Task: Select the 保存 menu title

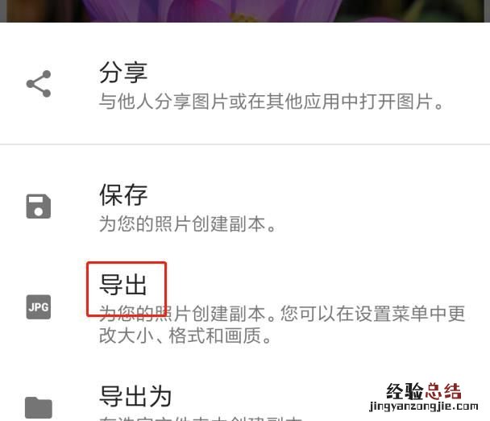Action: point(123,195)
